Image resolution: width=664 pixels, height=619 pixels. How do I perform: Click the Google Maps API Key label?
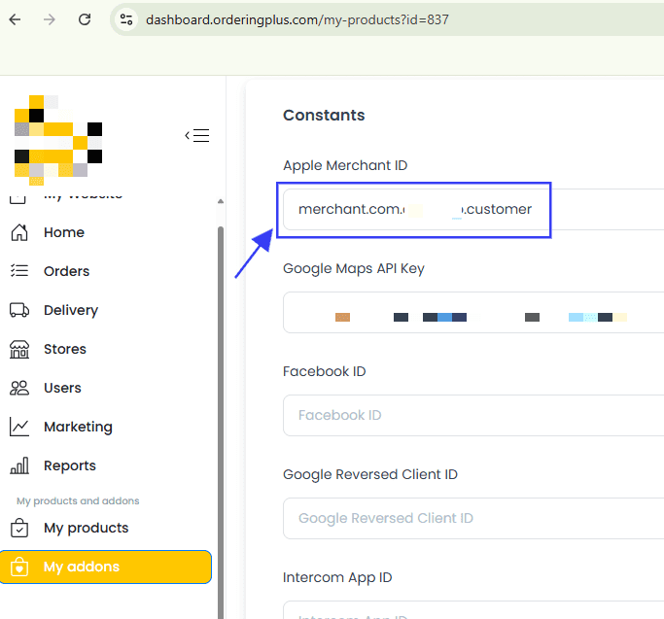tap(354, 268)
